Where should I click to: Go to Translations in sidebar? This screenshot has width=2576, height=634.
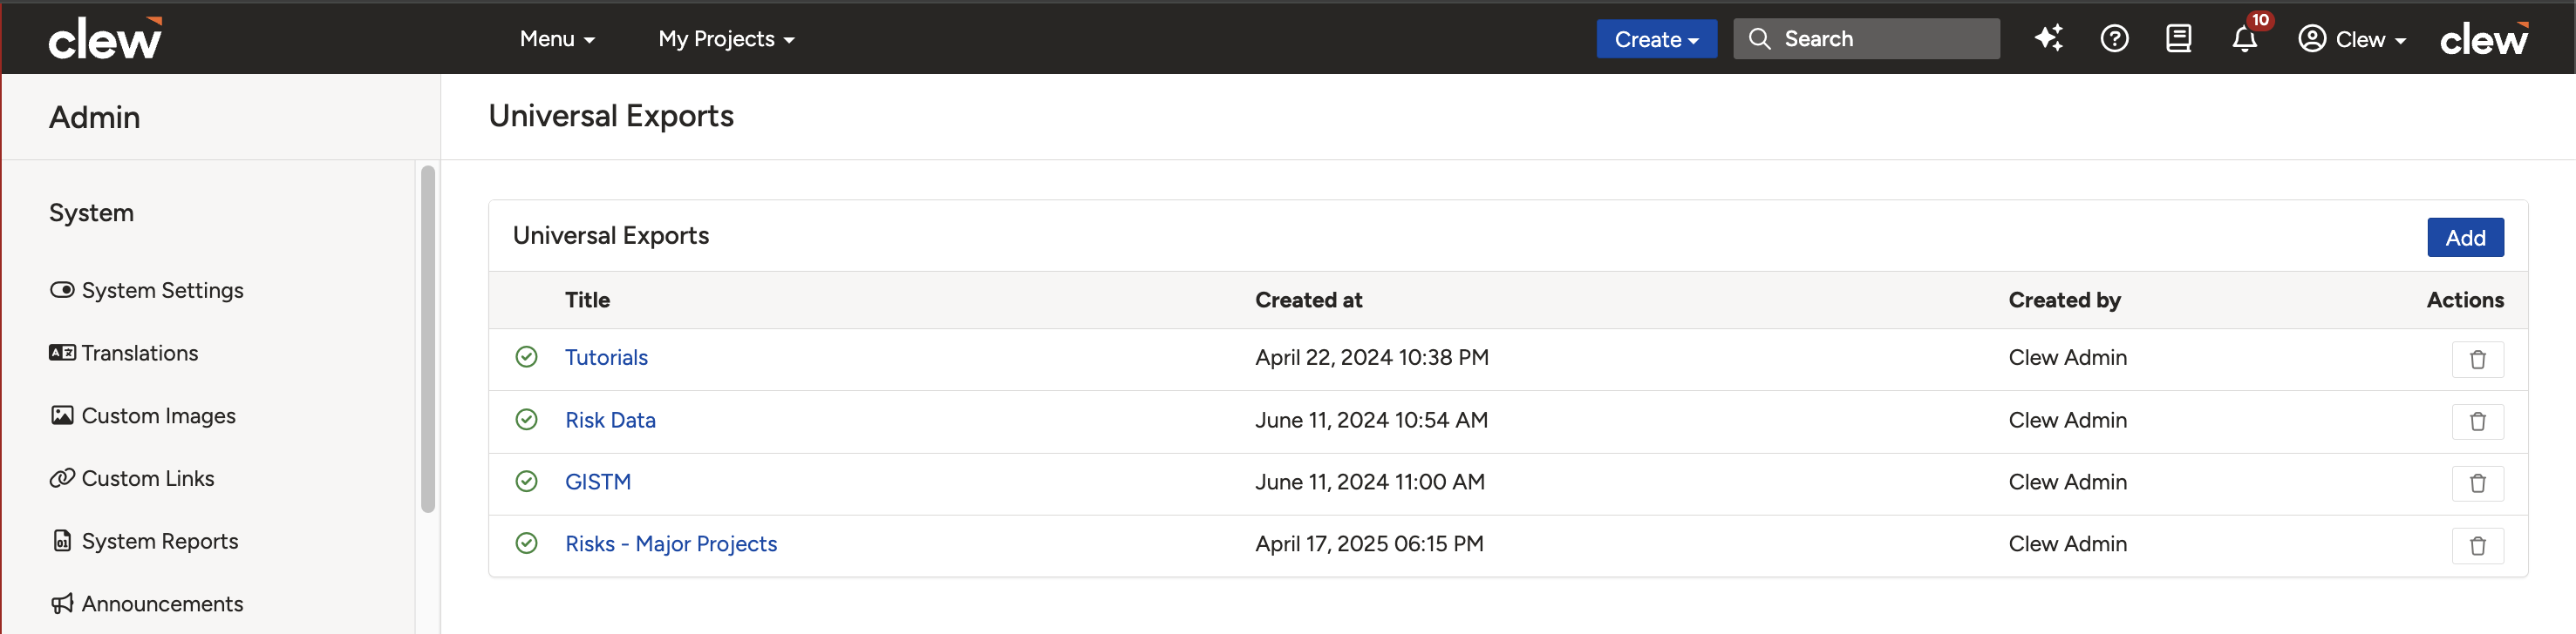pyautogui.click(x=124, y=353)
